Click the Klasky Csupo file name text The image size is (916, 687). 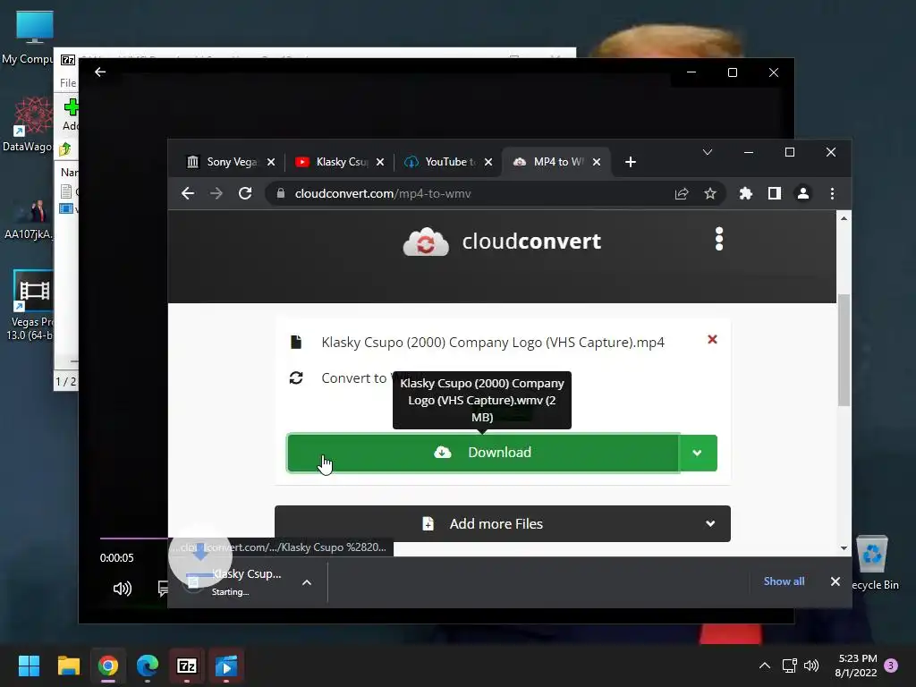(x=493, y=343)
